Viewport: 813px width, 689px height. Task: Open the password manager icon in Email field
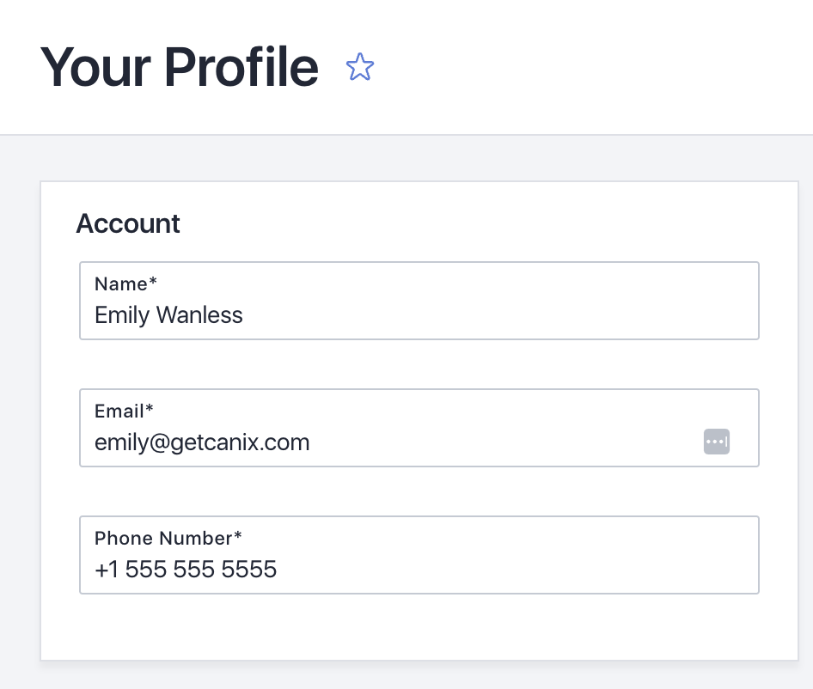coord(716,442)
